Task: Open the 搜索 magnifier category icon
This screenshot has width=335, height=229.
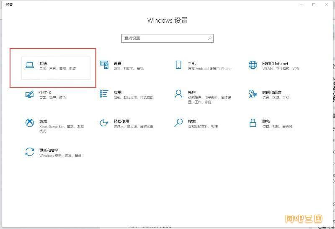Action: [x=178, y=122]
